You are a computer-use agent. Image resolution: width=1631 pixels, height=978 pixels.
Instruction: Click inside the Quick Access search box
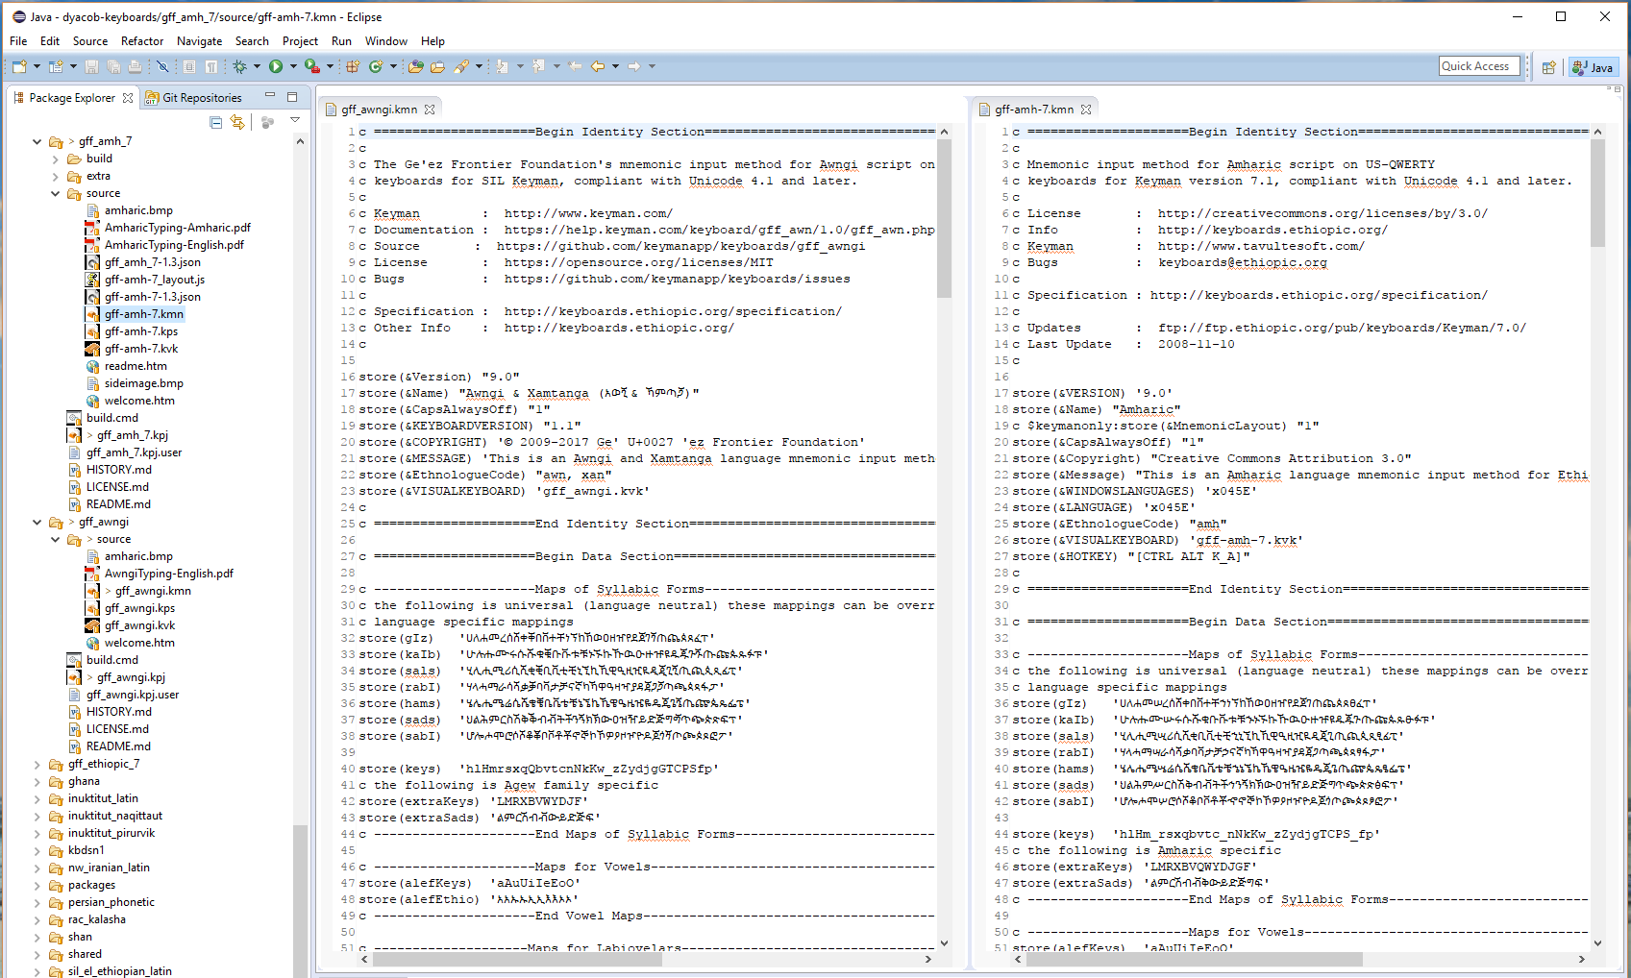click(1479, 65)
